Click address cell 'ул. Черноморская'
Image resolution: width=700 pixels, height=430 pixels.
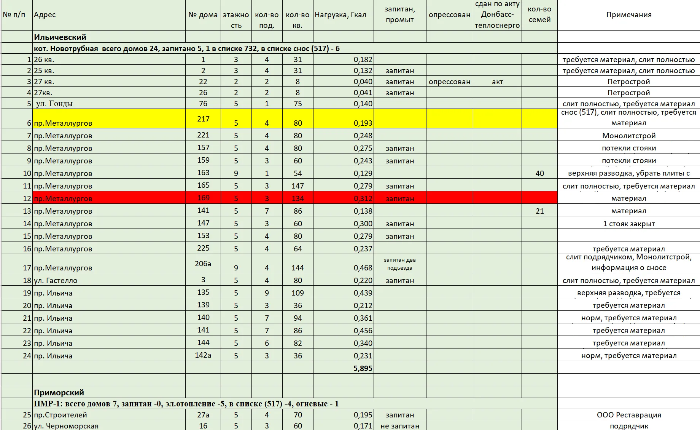coord(109,426)
